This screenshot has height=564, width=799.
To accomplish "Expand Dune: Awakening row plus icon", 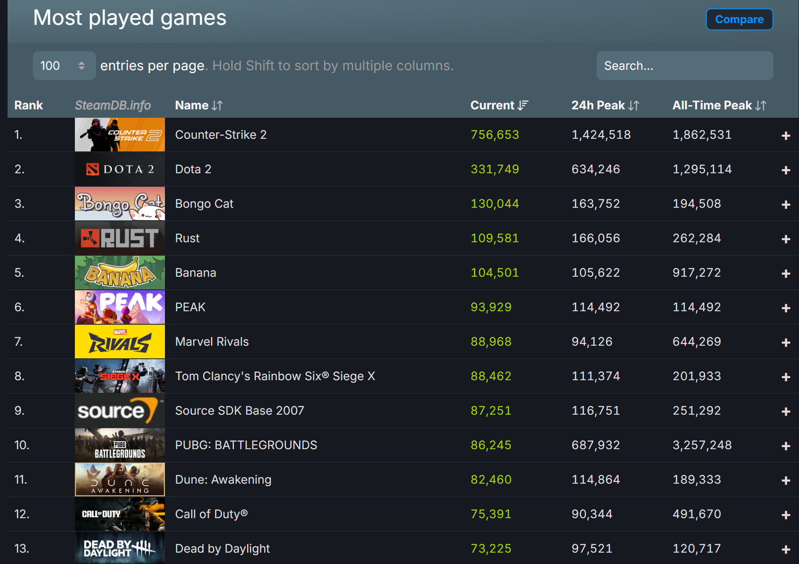I will click(786, 480).
